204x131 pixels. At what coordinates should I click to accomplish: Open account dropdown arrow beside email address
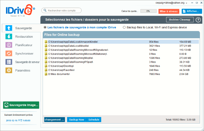pyautogui.click(x=186, y=3)
